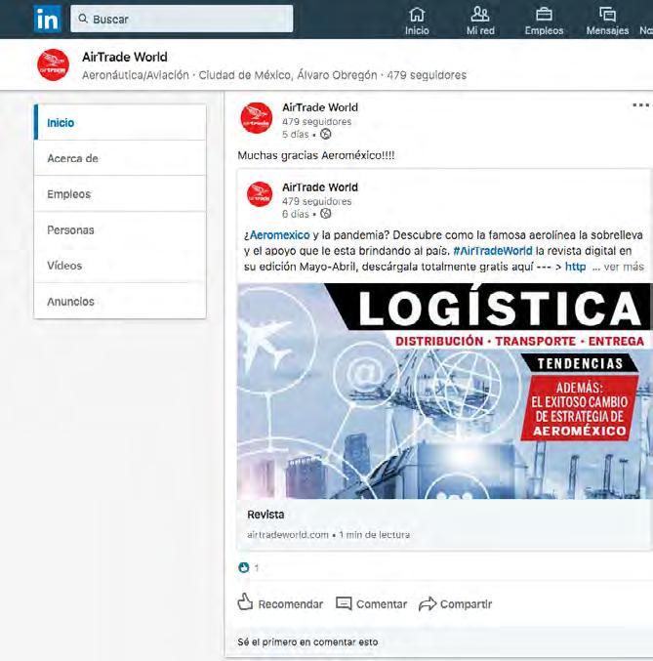Viewport: 653px width, 661px height.
Task: Click the Compartir button
Action: point(455,603)
